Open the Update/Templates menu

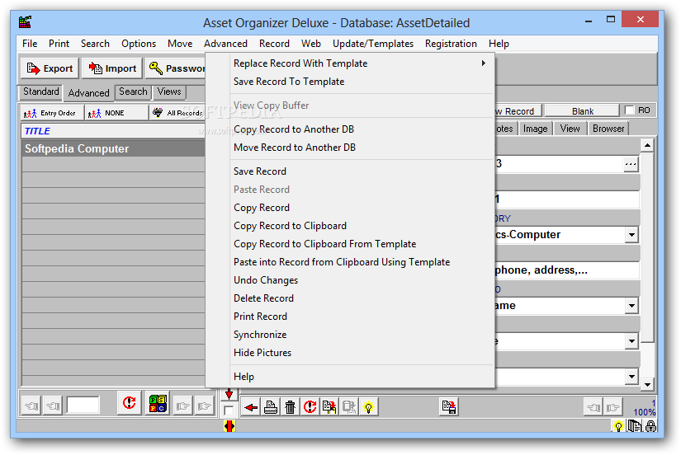point(372,44)
